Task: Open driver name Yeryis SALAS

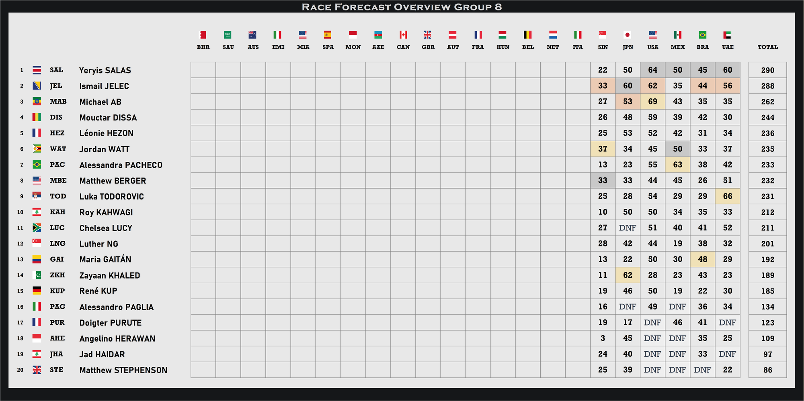Action: pos(105,70)
